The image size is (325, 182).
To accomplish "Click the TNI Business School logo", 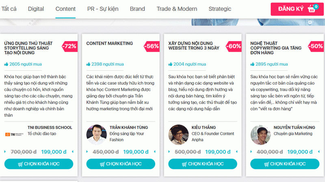I will pyautogui.click(x=14, y=134).
